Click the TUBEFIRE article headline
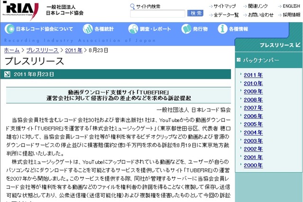Screen dimensions: 303x202 pyautogui.click(x=119, y=95)
